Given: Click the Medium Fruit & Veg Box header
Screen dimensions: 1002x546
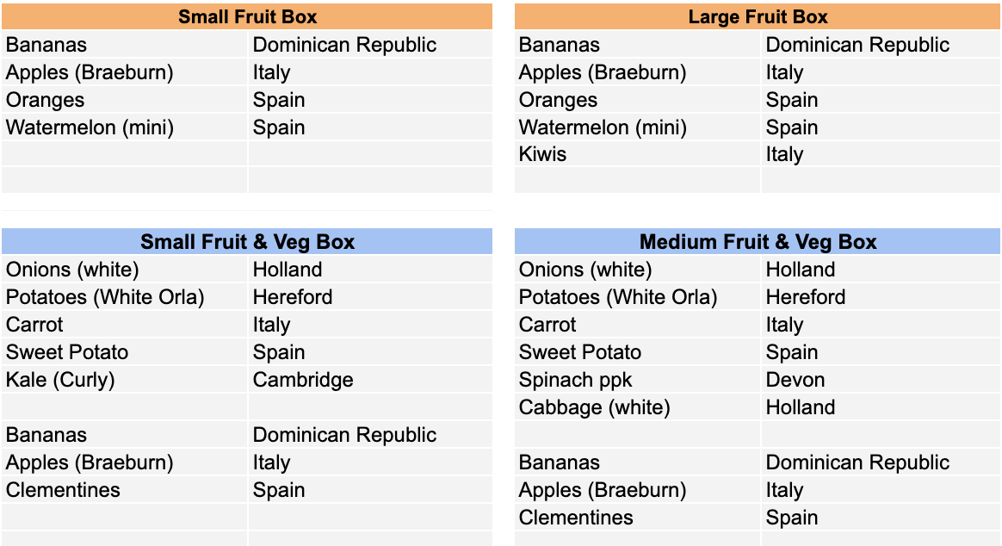Looking at the screenshot, I should click(758, 242).
